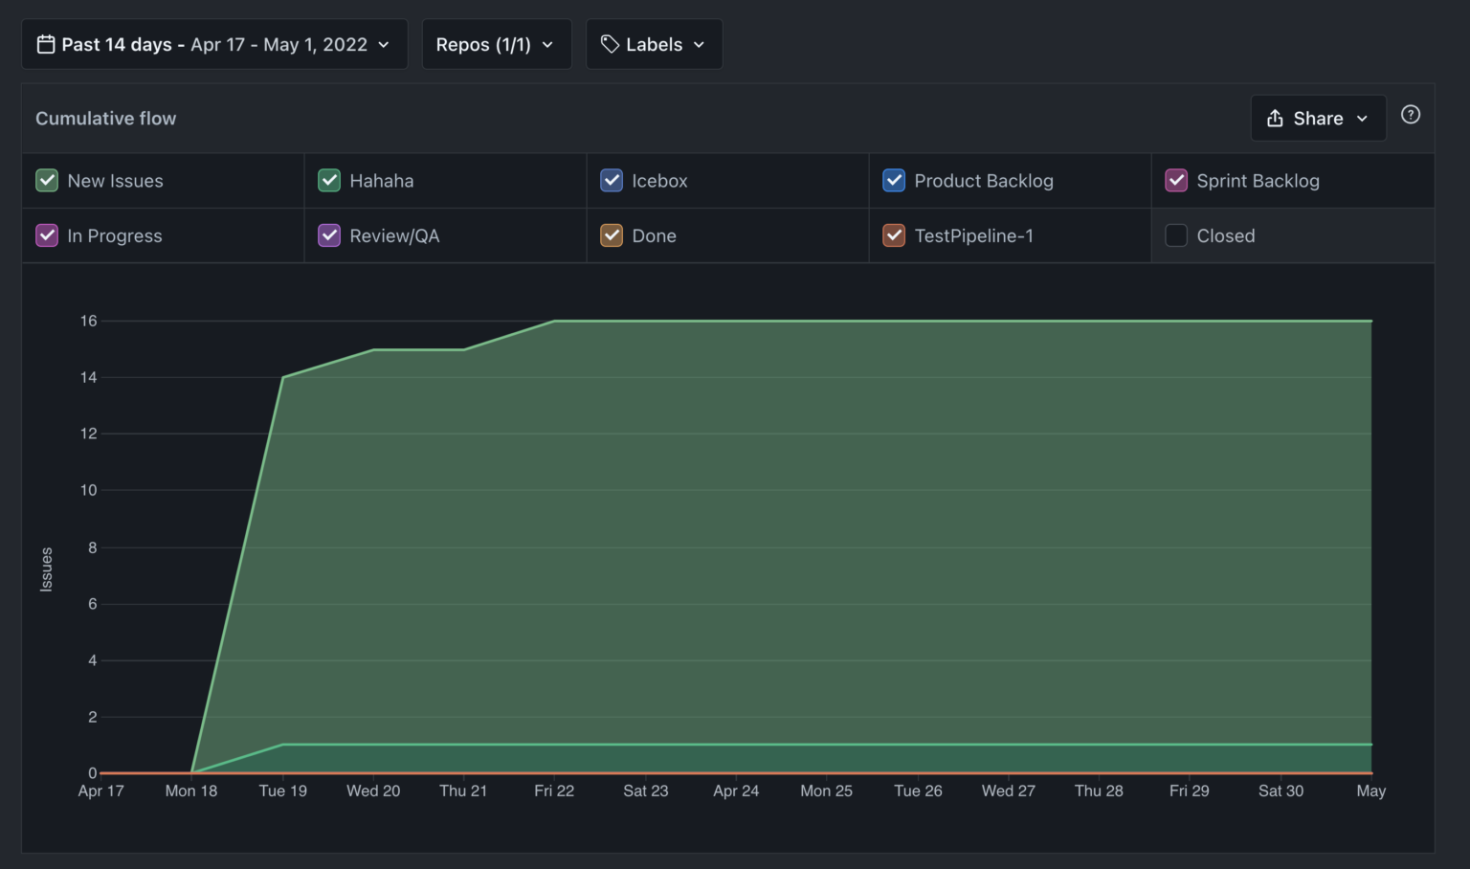Expand the Past 14 days date dropdown
The image size is (1470, 869).
[x=214, y=44]
